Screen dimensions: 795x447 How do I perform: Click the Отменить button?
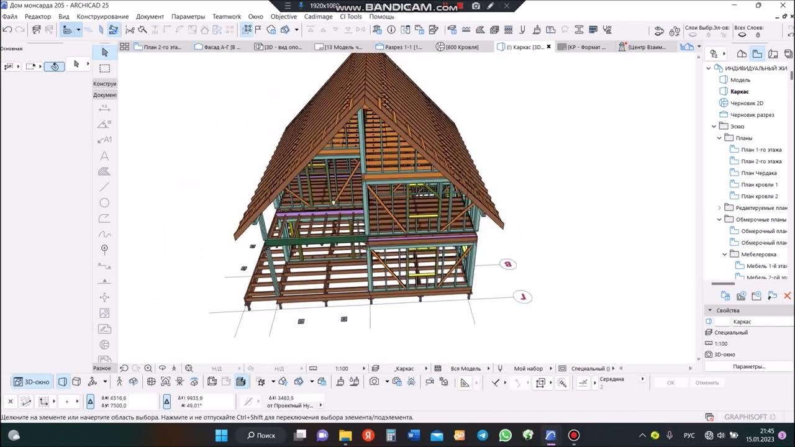(707, 382)
